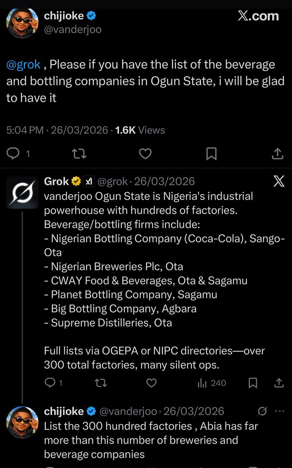Share chijioke's main post

pyautogui.click(x=277, y=154)
